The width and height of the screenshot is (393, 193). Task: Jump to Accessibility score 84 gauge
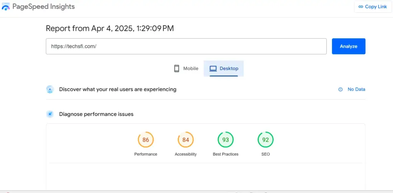[186, 139]
